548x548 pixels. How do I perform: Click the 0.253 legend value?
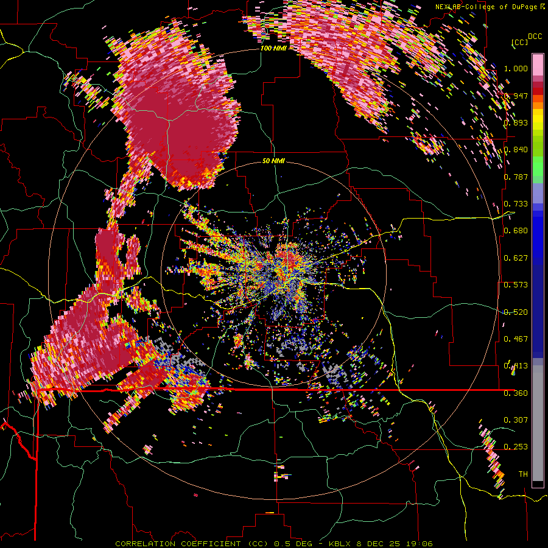[516, 447]
